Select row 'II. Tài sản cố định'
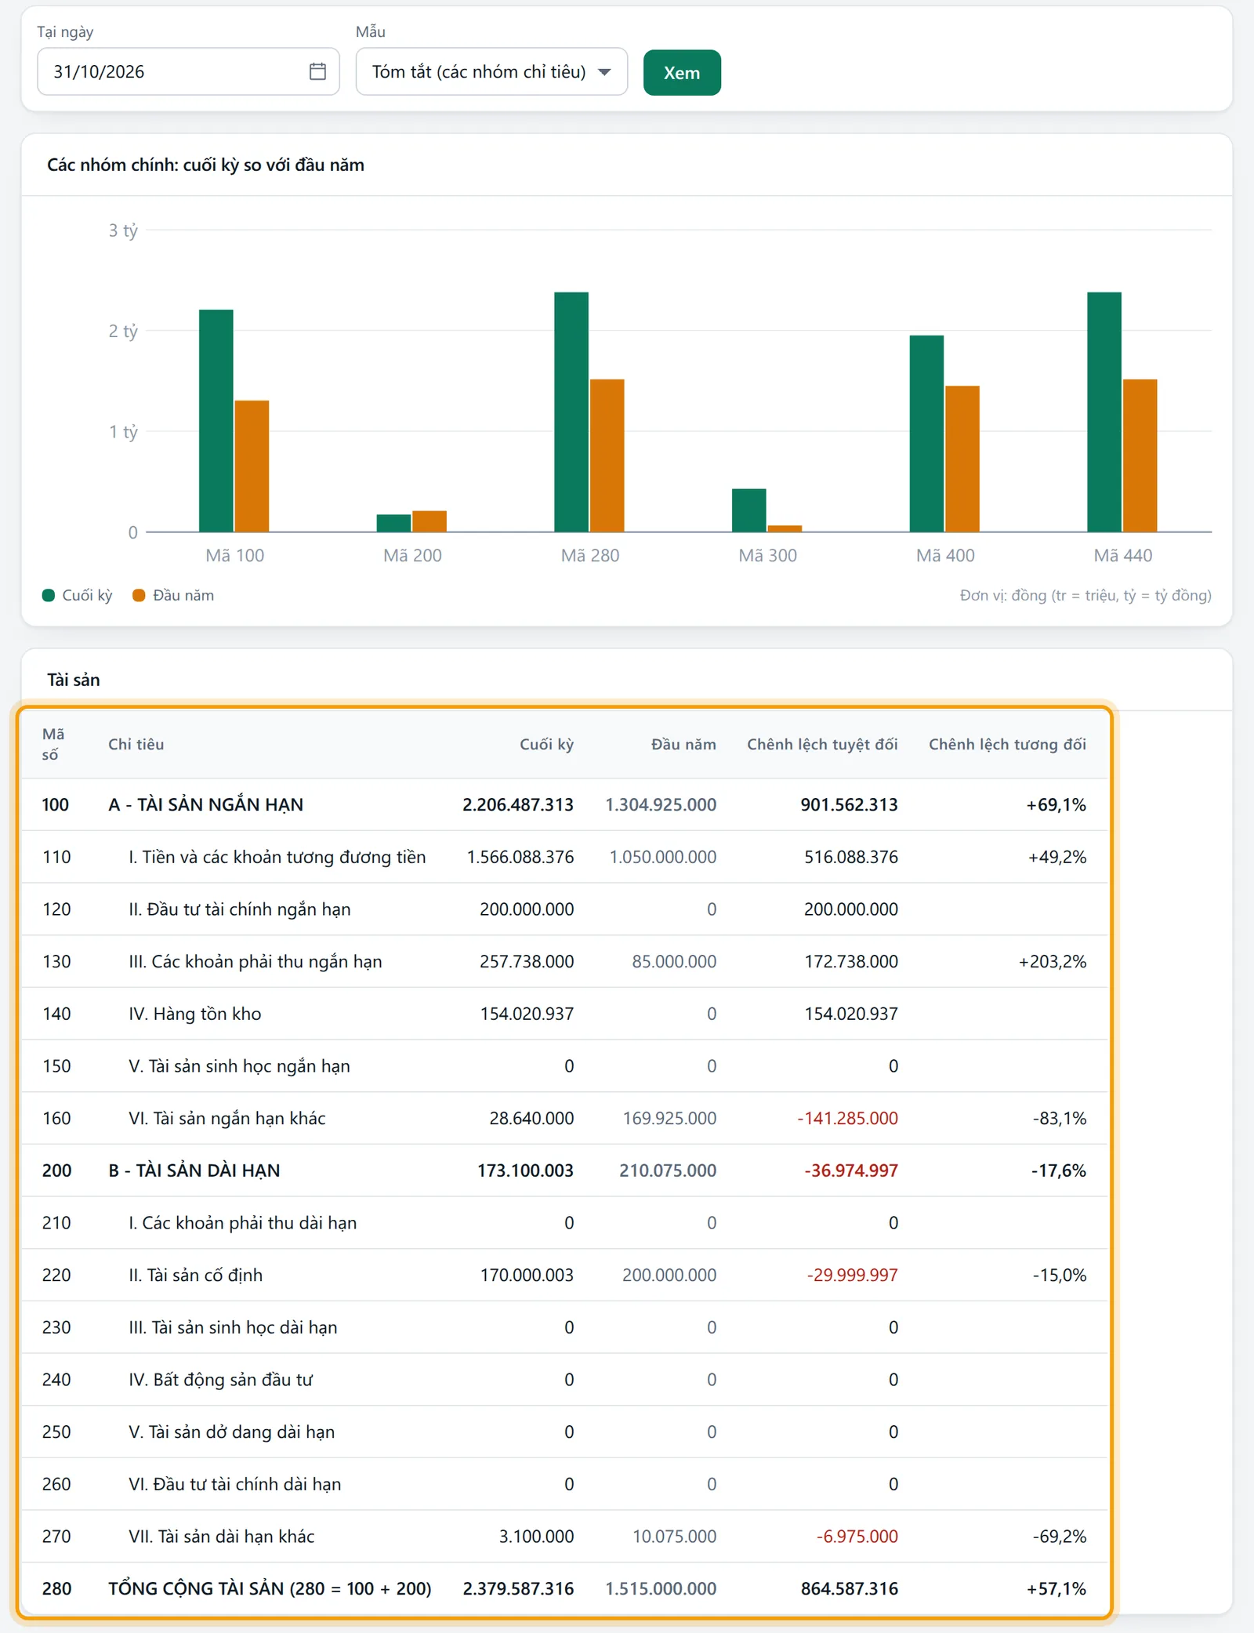1254x1633 pixels. (564, 1275)
